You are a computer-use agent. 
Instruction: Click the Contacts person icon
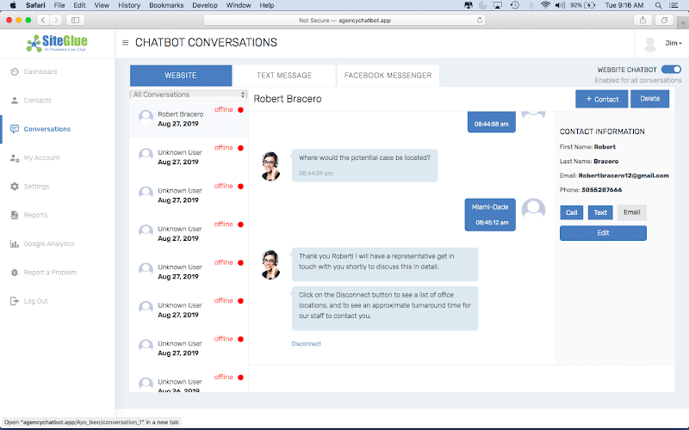coord(15,101)
